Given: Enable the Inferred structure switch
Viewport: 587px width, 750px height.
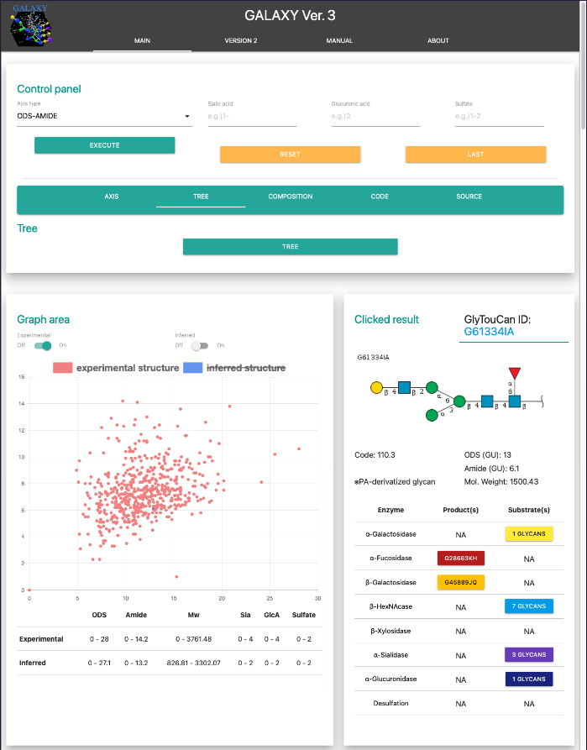Looking at the screenshot, I should tap(200, 345).
